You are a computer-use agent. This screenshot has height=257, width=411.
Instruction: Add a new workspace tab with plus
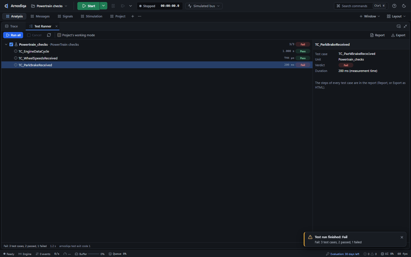pos(133,16)
